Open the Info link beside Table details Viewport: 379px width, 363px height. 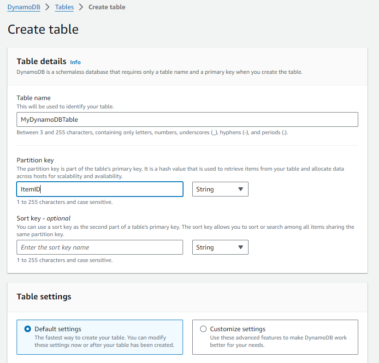75,62
